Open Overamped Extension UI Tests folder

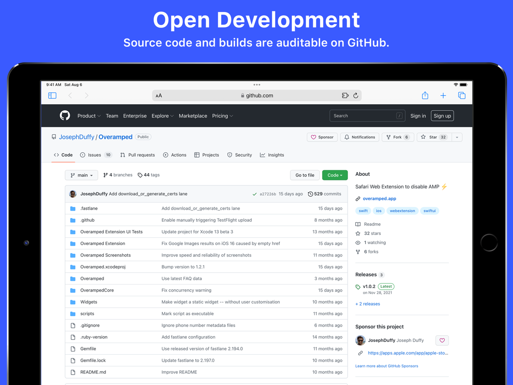112,232
